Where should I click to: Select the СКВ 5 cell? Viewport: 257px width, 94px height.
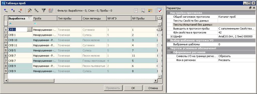click(x=20, y=50)
